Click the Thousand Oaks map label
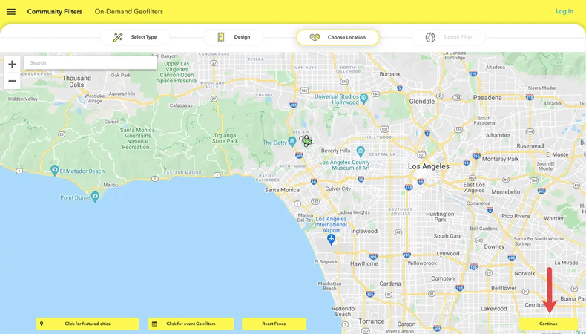The image size is (586, 334). 76,81
